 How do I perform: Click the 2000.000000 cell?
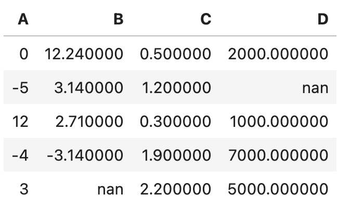tap(278, 54)
